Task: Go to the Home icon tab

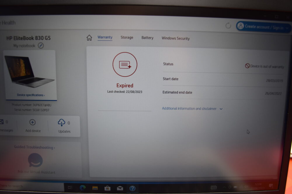Action: pyautogui.click(x=89, y=38)
